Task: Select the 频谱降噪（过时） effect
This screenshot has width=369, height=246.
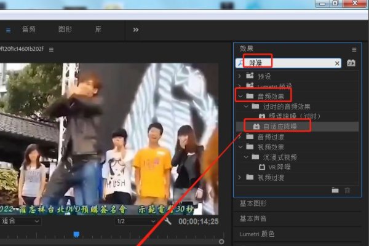Action: click(295, 116)
